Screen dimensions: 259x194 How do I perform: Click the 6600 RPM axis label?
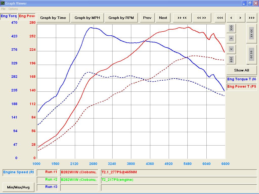click(x=225, y=164)
